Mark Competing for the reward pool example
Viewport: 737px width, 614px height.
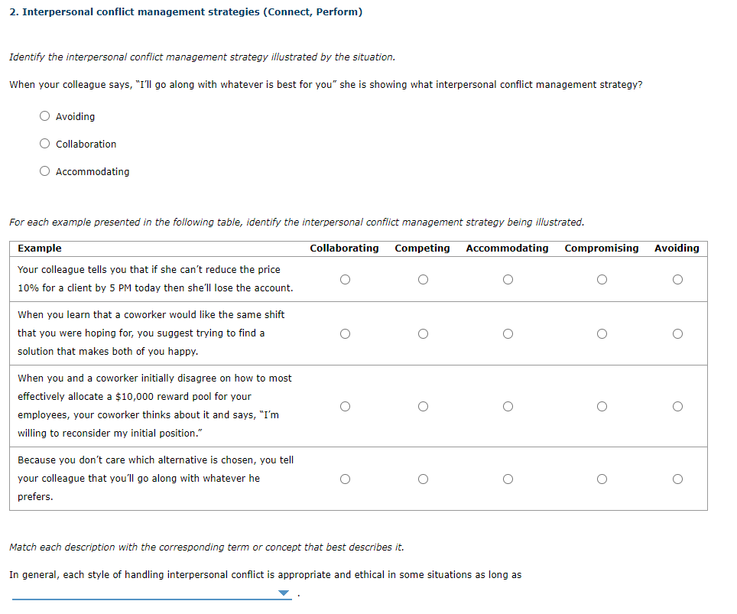pos(423,406)
